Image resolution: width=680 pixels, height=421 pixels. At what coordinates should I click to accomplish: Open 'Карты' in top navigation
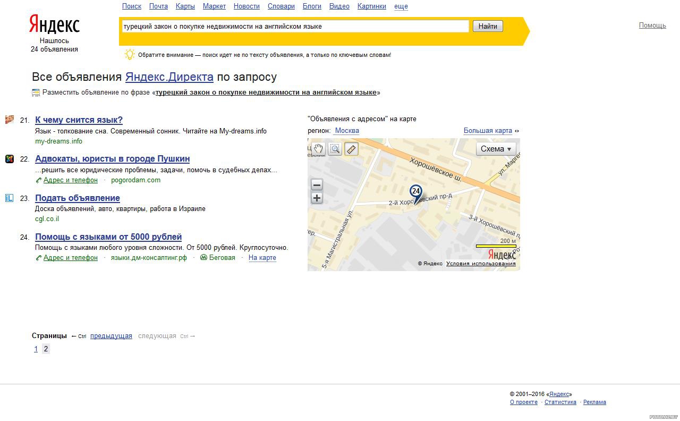click(185, 6)
